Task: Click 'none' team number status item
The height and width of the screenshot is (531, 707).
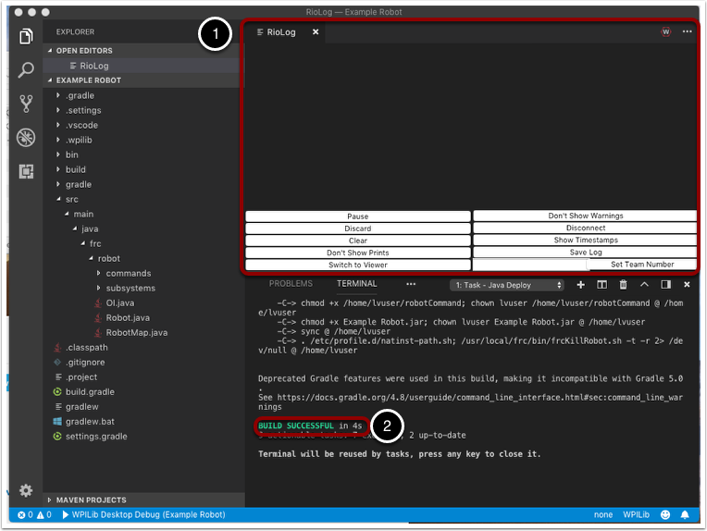Action: point(603,514)
